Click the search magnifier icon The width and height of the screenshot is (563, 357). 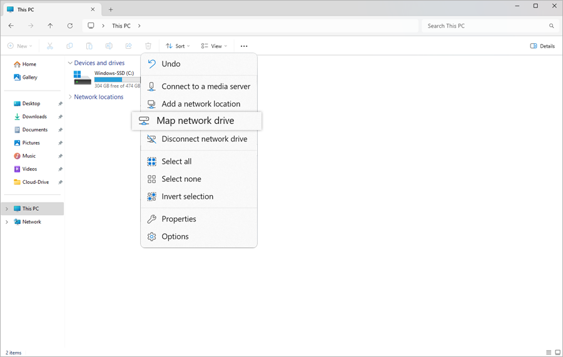[x=551, y=26]
